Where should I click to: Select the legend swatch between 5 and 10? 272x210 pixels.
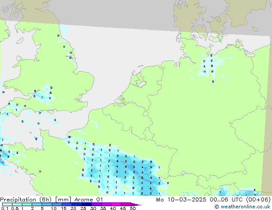[x=47, y=204]
